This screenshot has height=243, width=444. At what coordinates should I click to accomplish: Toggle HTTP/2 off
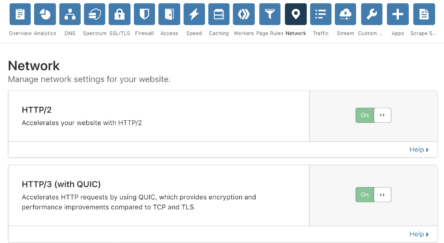(364, 115)
